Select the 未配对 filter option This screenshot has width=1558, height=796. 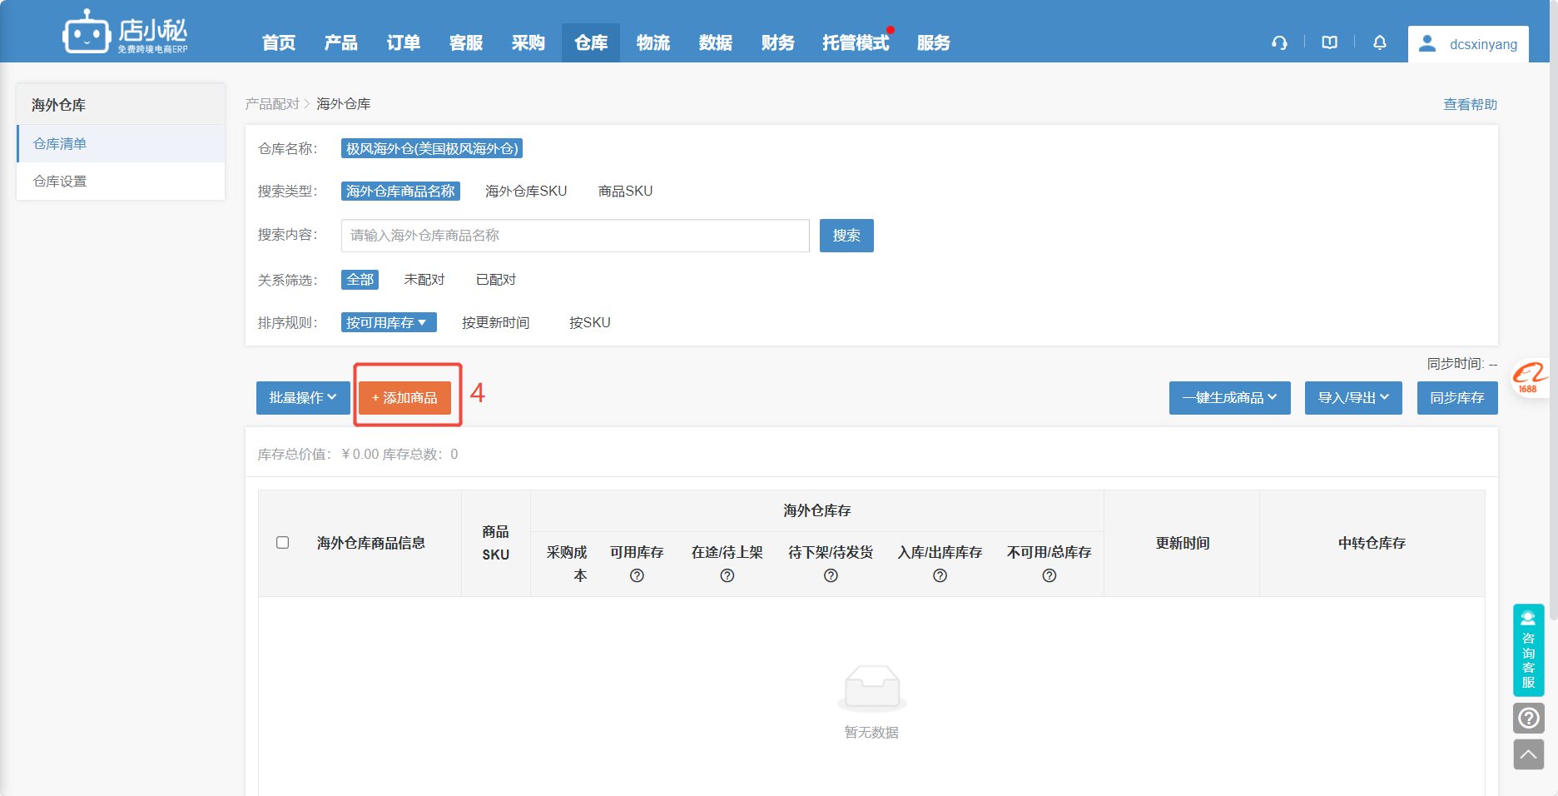[424, 280]
